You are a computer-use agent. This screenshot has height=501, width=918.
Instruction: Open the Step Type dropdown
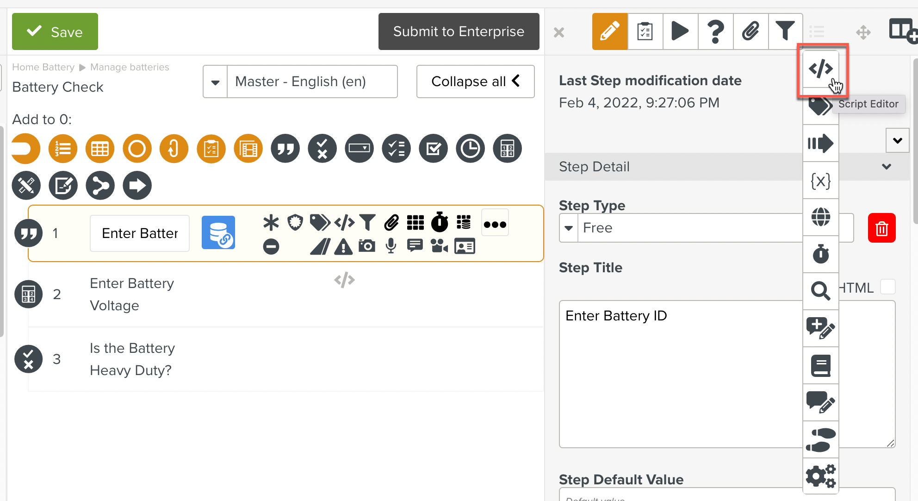pyautogui.click(x=569, y=228)
